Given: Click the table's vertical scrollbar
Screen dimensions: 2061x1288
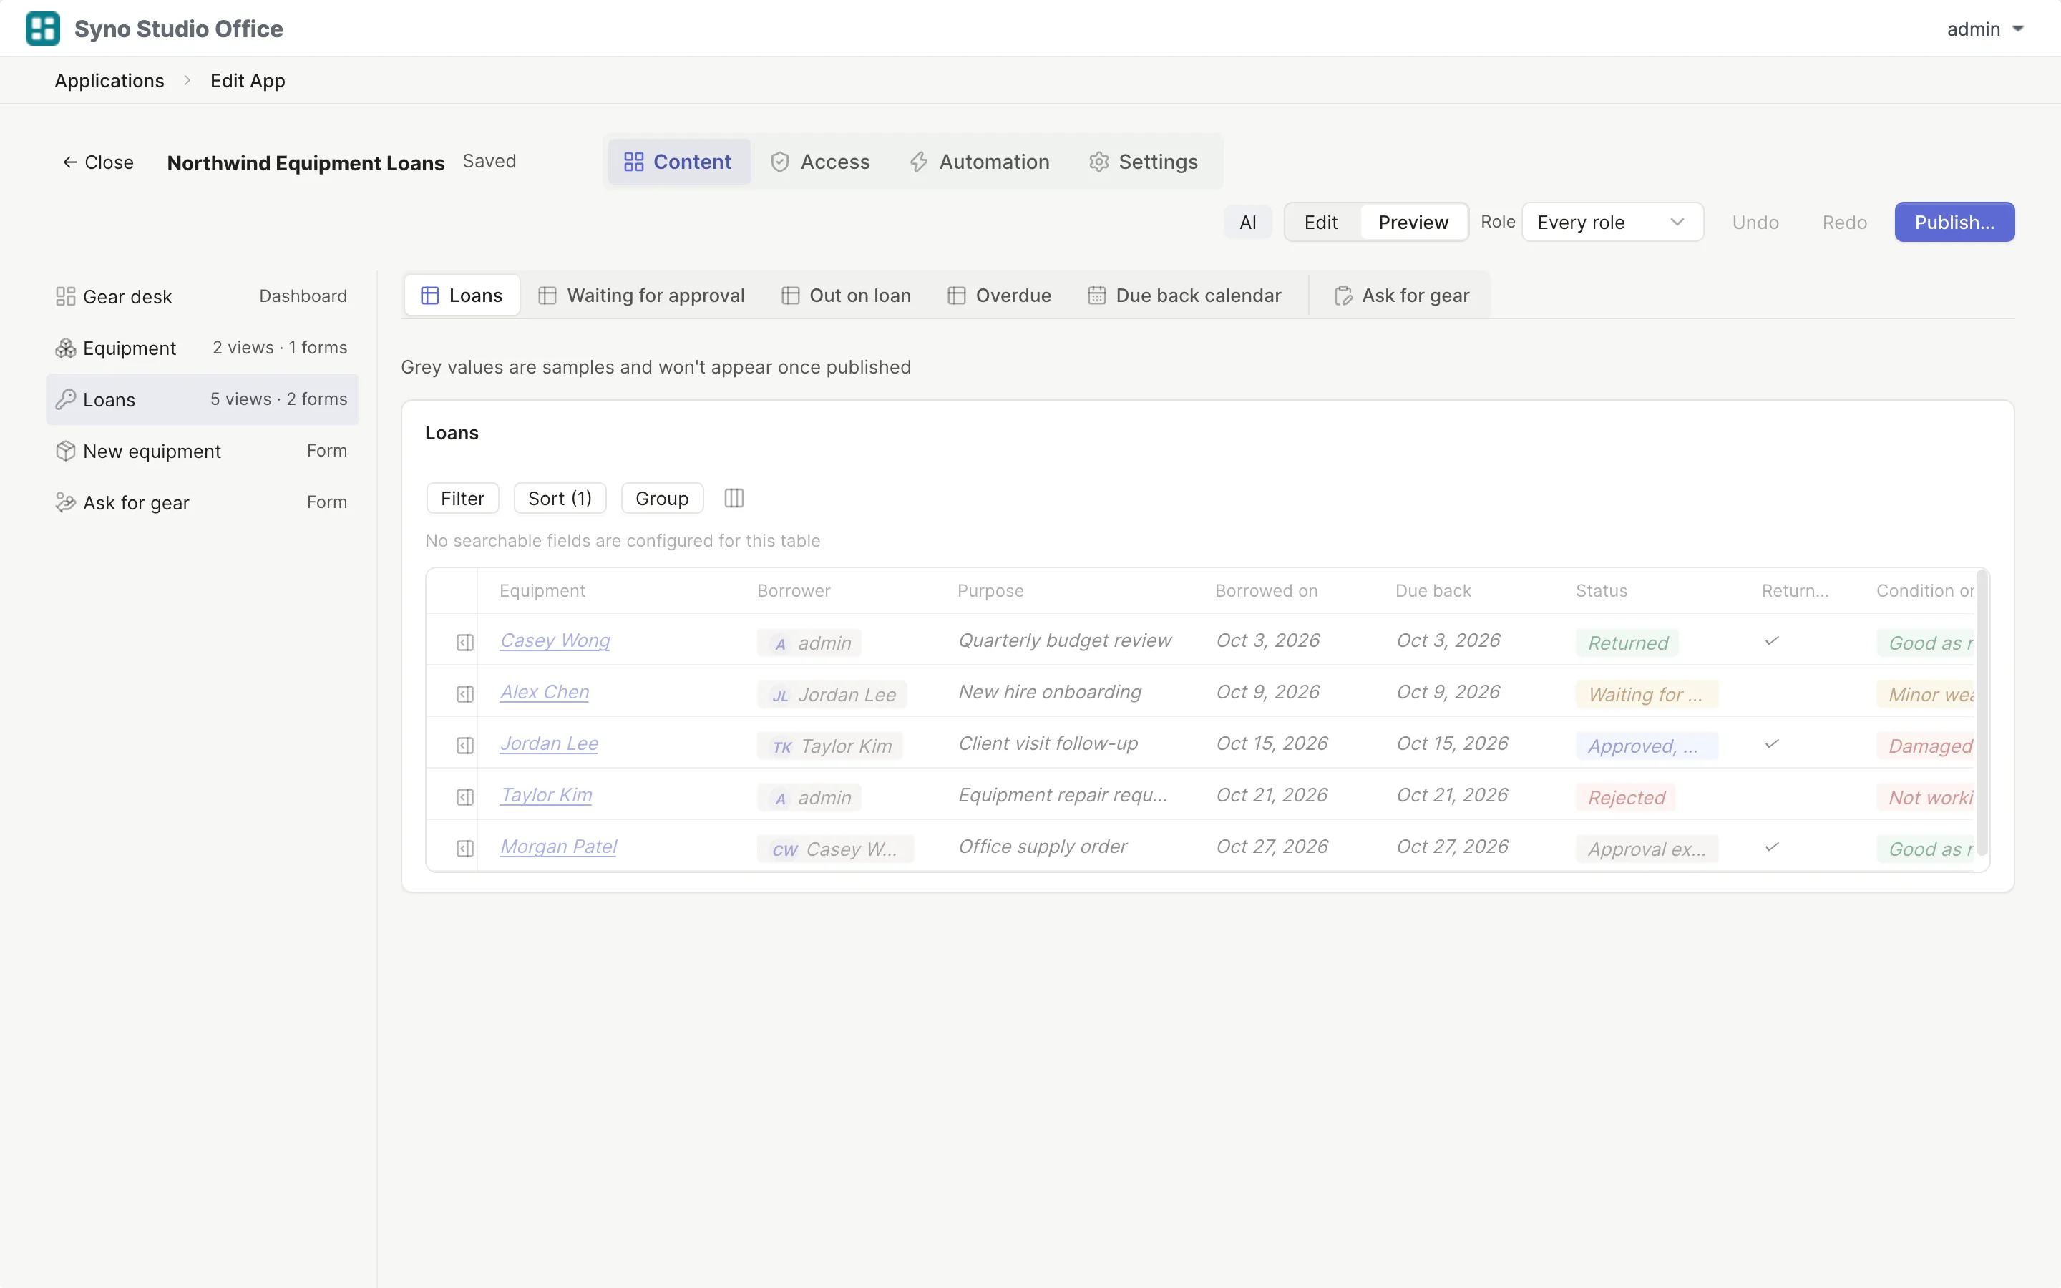Looking at the screenshot, I should tap(1981, 712).
